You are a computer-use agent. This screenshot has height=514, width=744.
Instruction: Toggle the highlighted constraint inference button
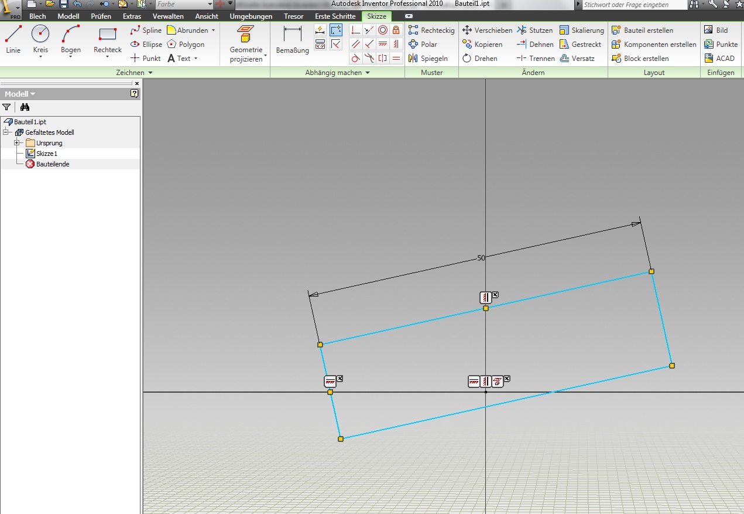click(x=336, y=30)
